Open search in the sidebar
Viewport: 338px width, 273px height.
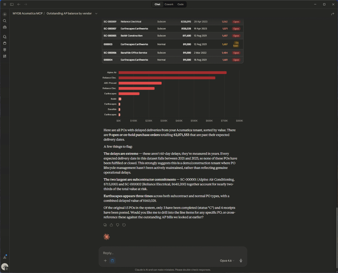pos(5,21)
